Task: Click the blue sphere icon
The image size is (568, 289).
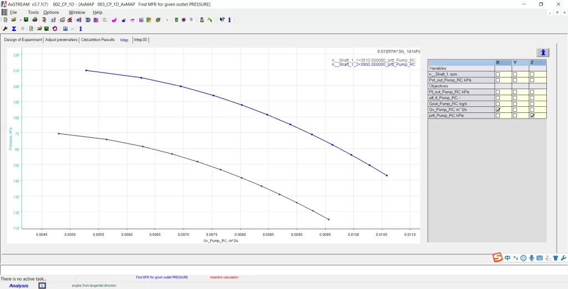Action: point(124,20)
